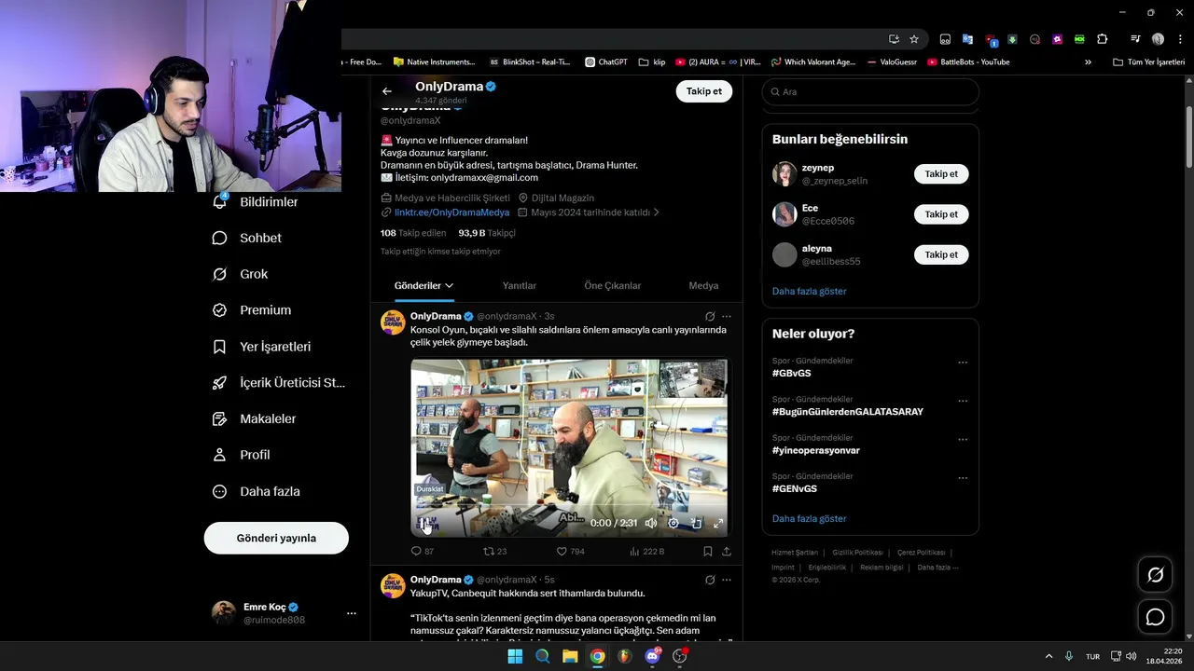Open Yer İşaretleri bookmarks in sidebar

click(x=262, y=347)
